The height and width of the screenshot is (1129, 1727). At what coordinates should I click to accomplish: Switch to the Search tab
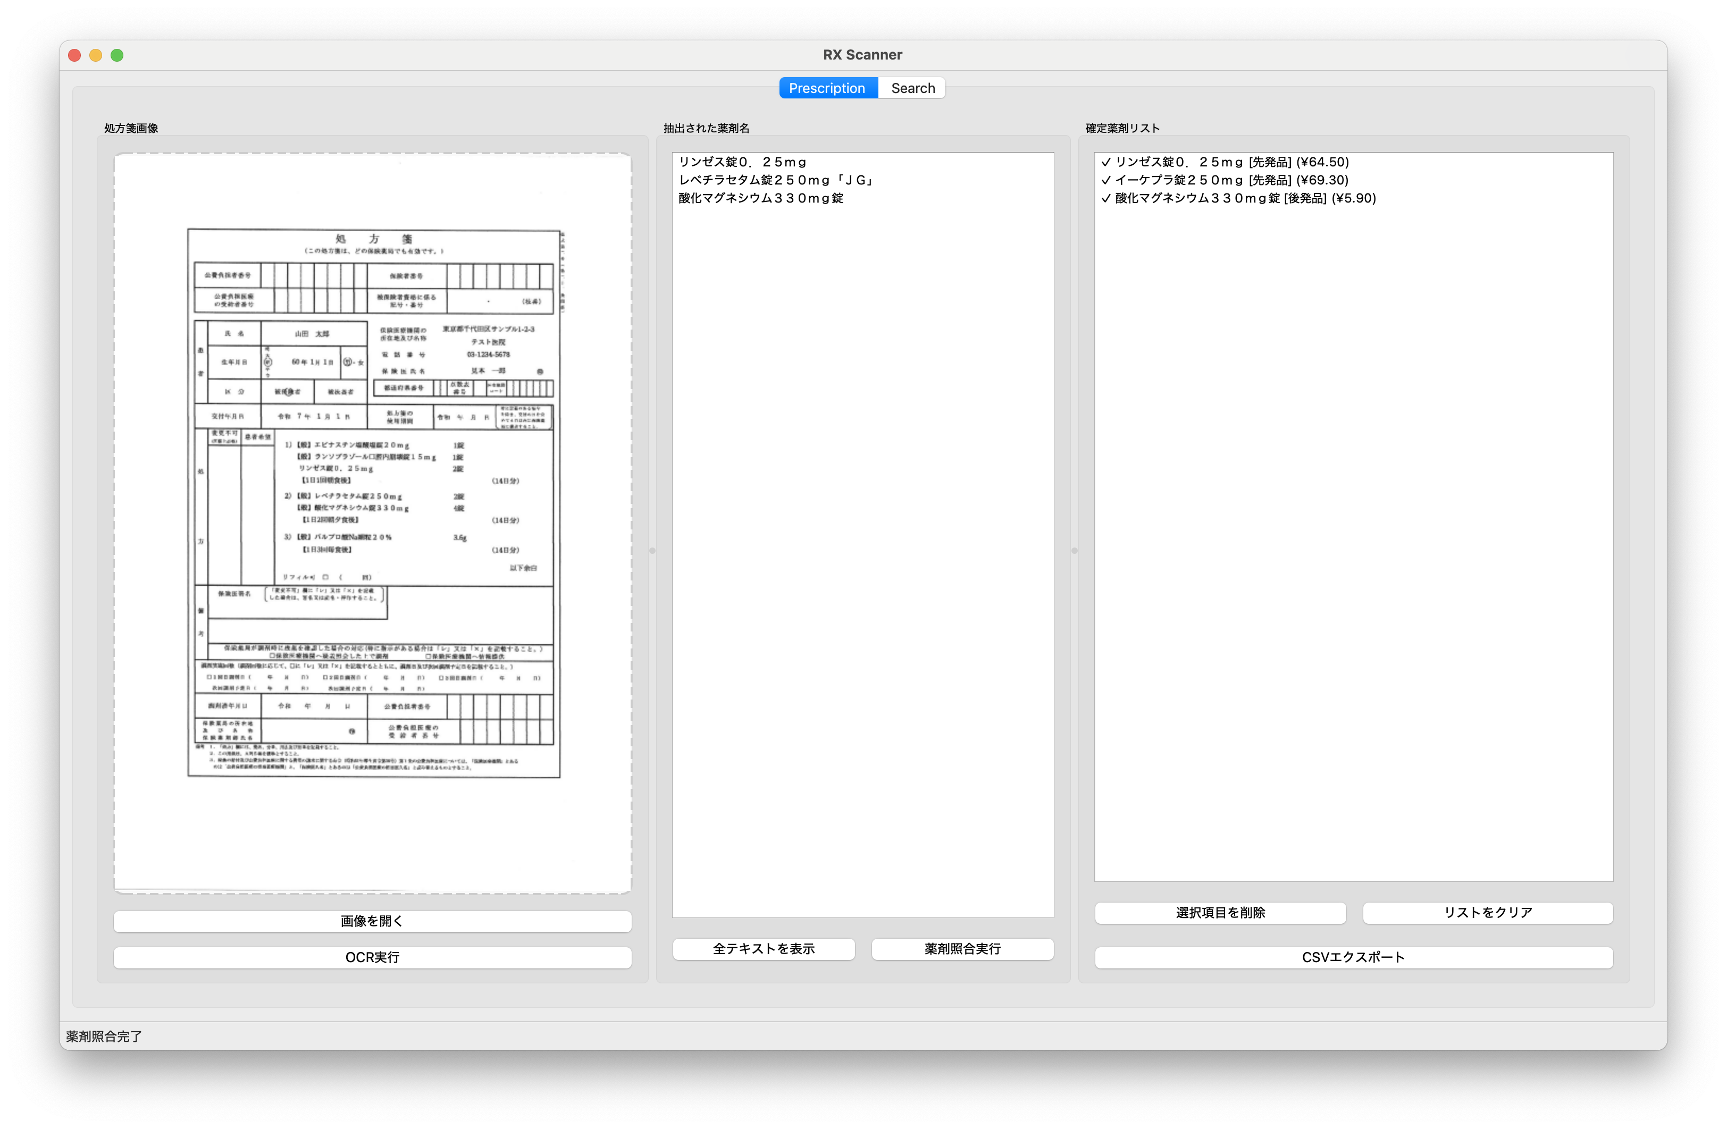pos(912,88)
